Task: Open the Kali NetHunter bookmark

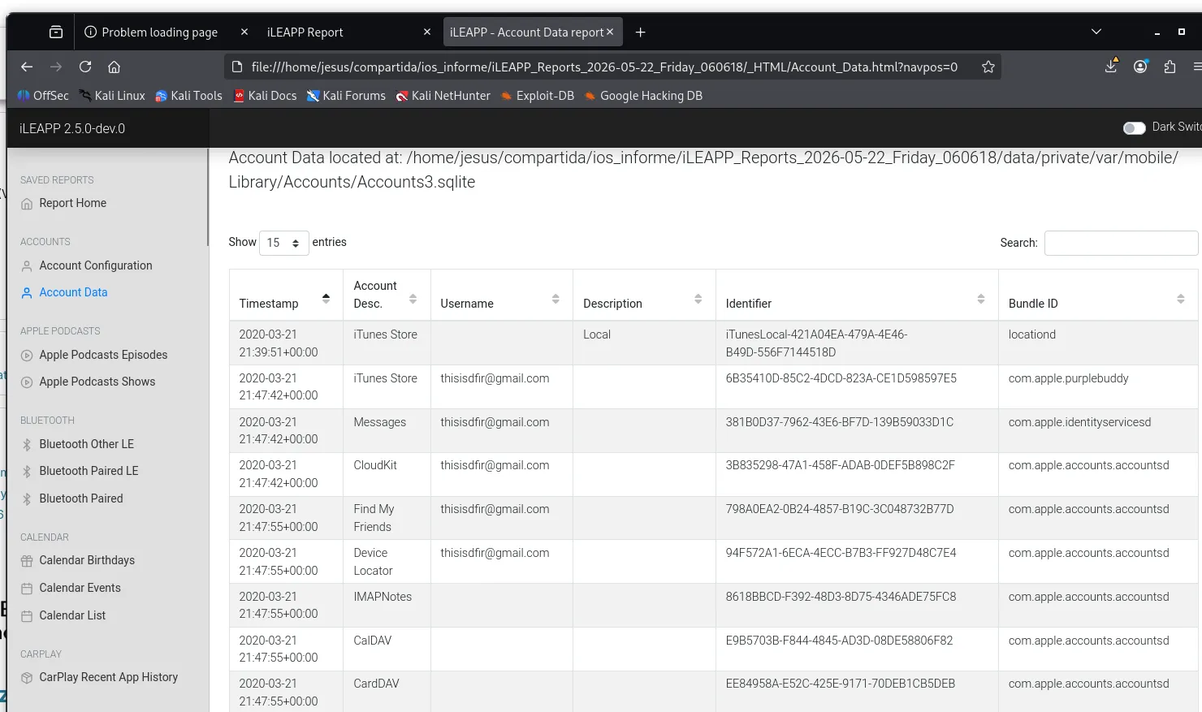Action: pos(443,96)
